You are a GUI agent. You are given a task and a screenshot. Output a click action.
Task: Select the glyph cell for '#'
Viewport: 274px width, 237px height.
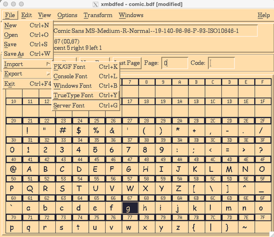pos(64,130)
